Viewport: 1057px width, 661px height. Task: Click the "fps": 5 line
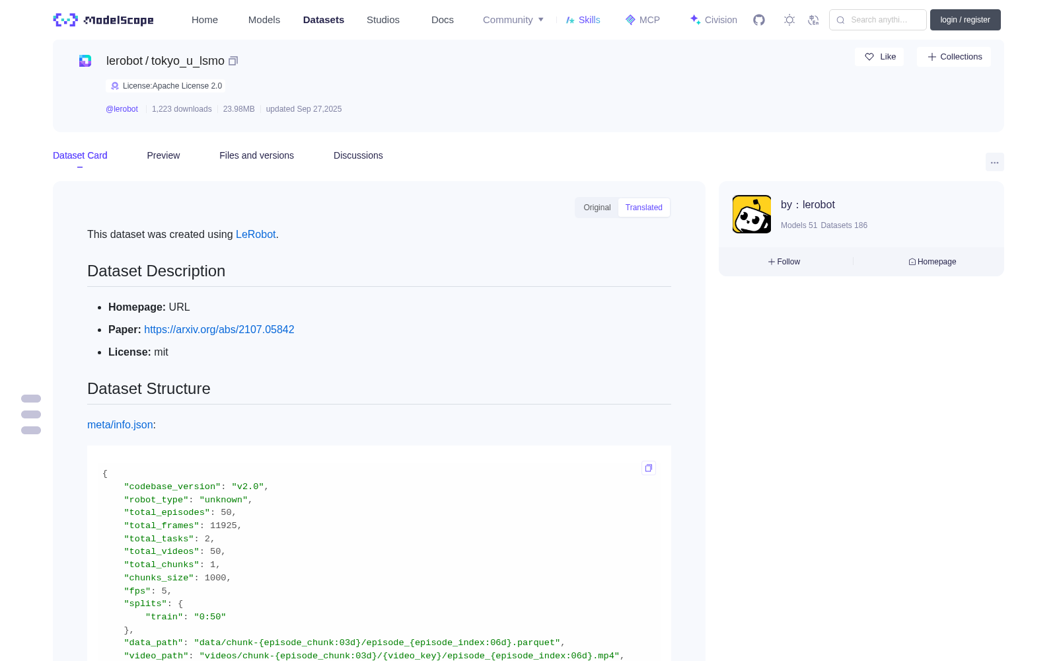pos(148,591)
